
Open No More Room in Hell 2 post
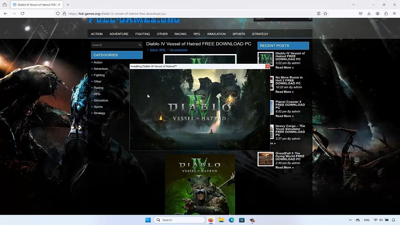(x=289, y=80)
